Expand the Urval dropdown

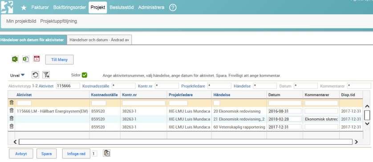pyautogui.click(x=17, y=75)
